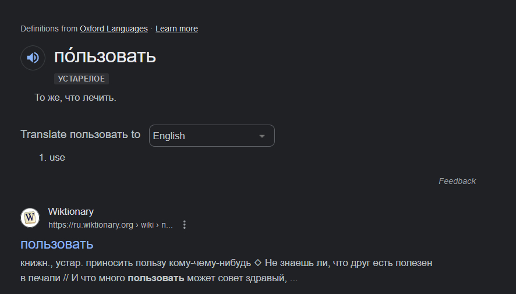
Task: Click the Definitions from text
Action: [x=48, y=29]
